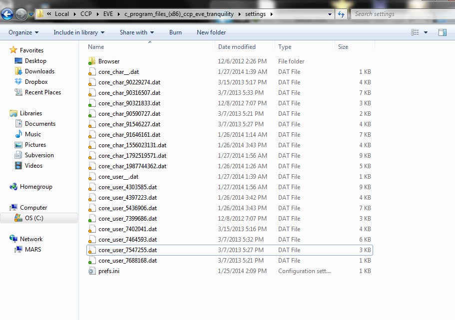Viewport: 455px width, 320px height.
Task: Open the Share with menu
Action: [137, 32]
